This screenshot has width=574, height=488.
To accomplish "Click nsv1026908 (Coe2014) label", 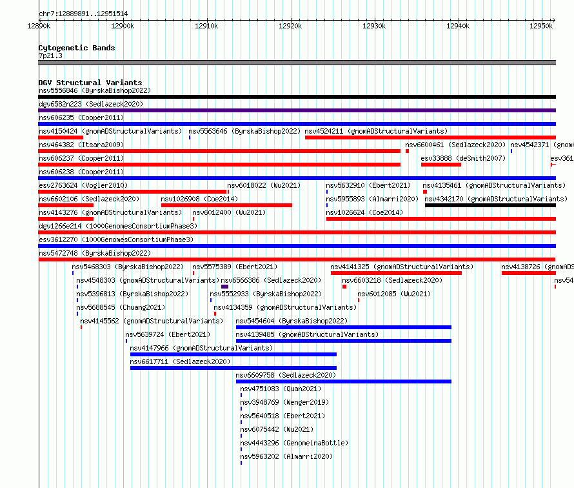I will pos(199,199).
